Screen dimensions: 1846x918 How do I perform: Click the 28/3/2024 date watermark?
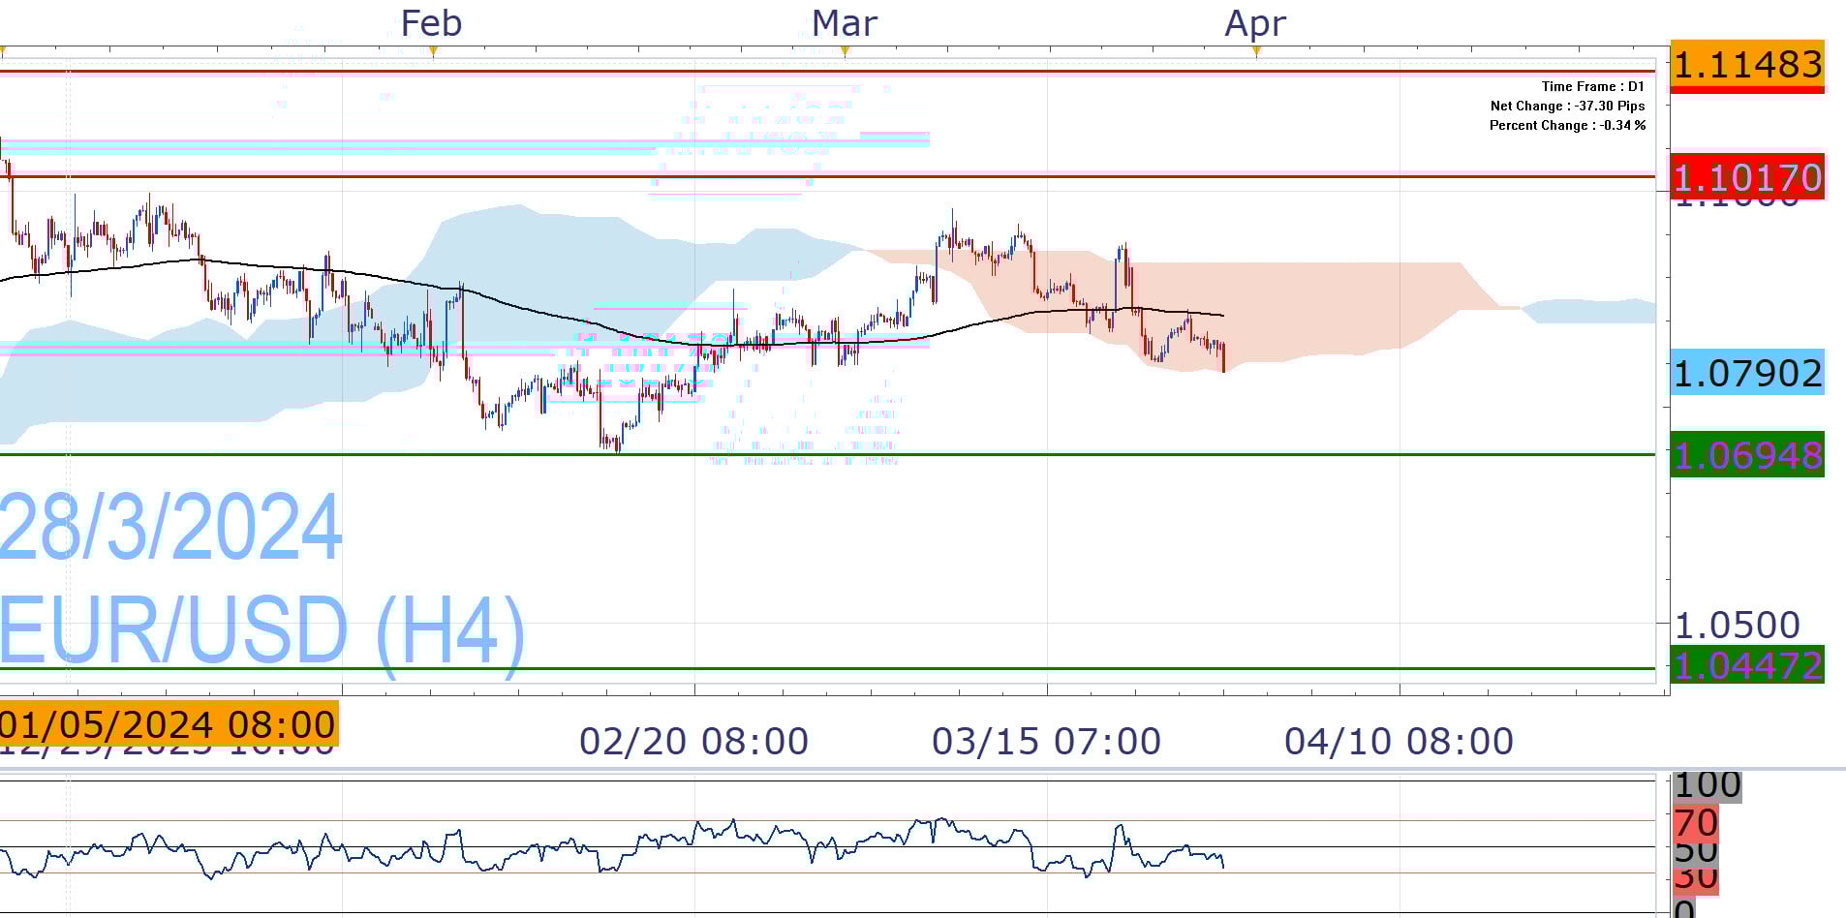[171, 528]
